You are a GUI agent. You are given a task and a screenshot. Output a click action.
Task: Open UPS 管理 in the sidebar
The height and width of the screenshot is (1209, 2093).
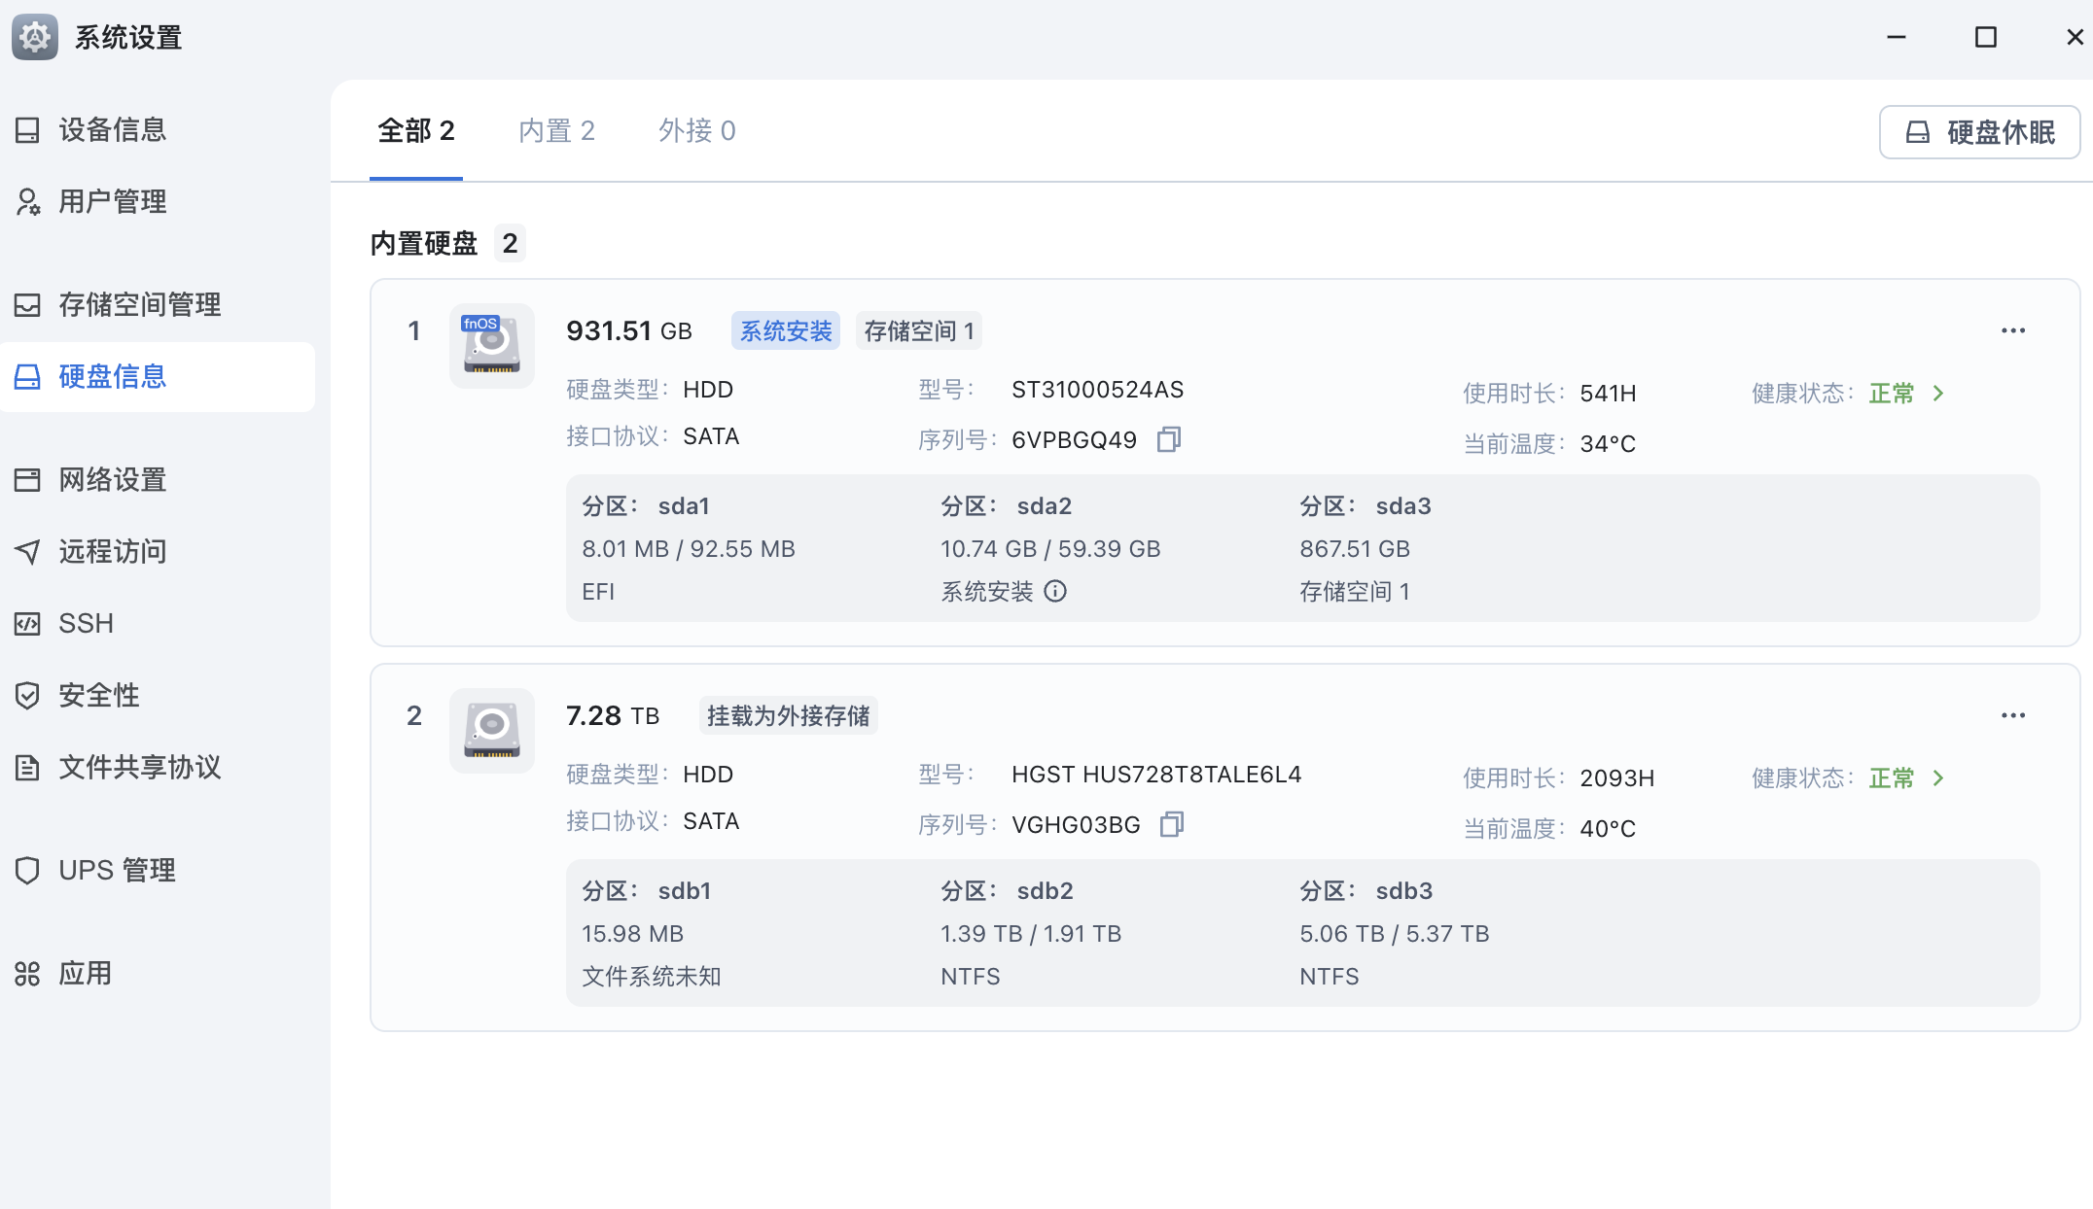[158, 871]
